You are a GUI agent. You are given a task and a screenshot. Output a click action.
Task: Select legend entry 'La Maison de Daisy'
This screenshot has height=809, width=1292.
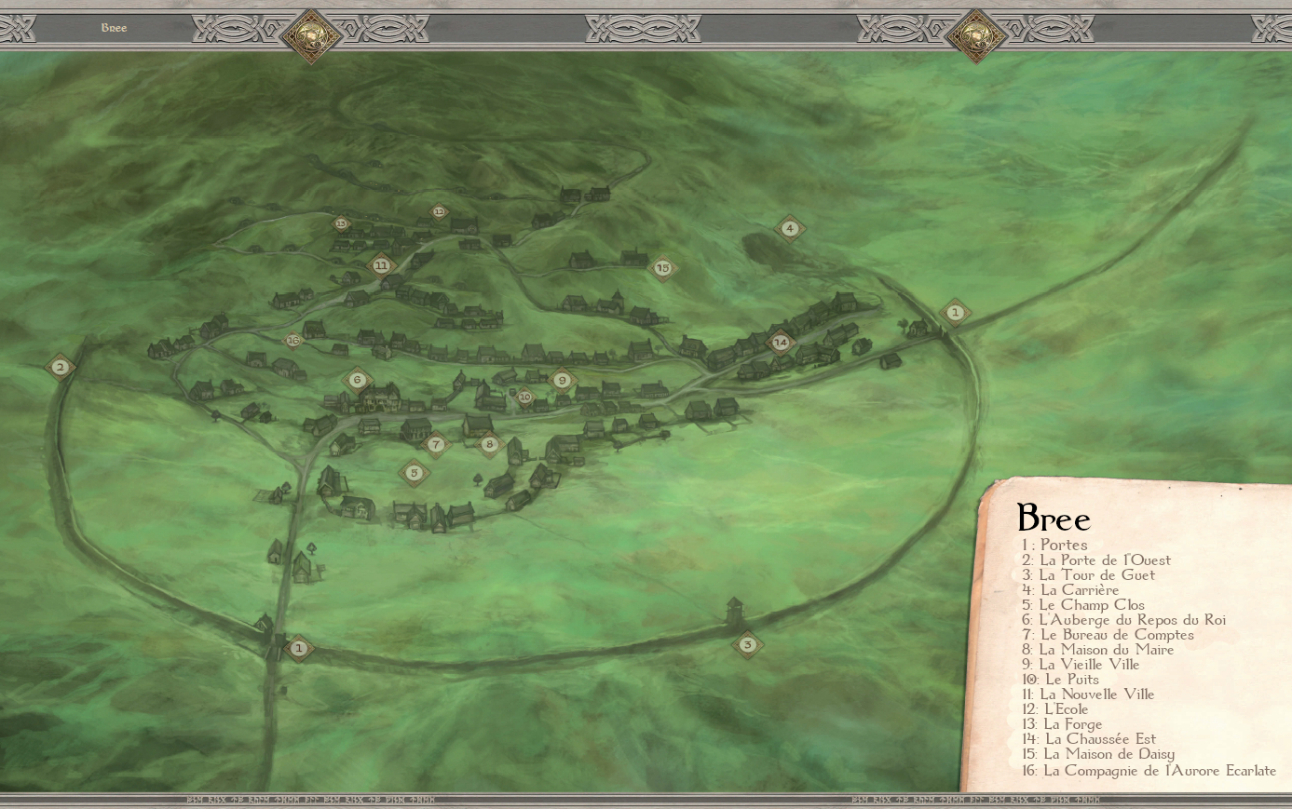tap(1098, 753)
